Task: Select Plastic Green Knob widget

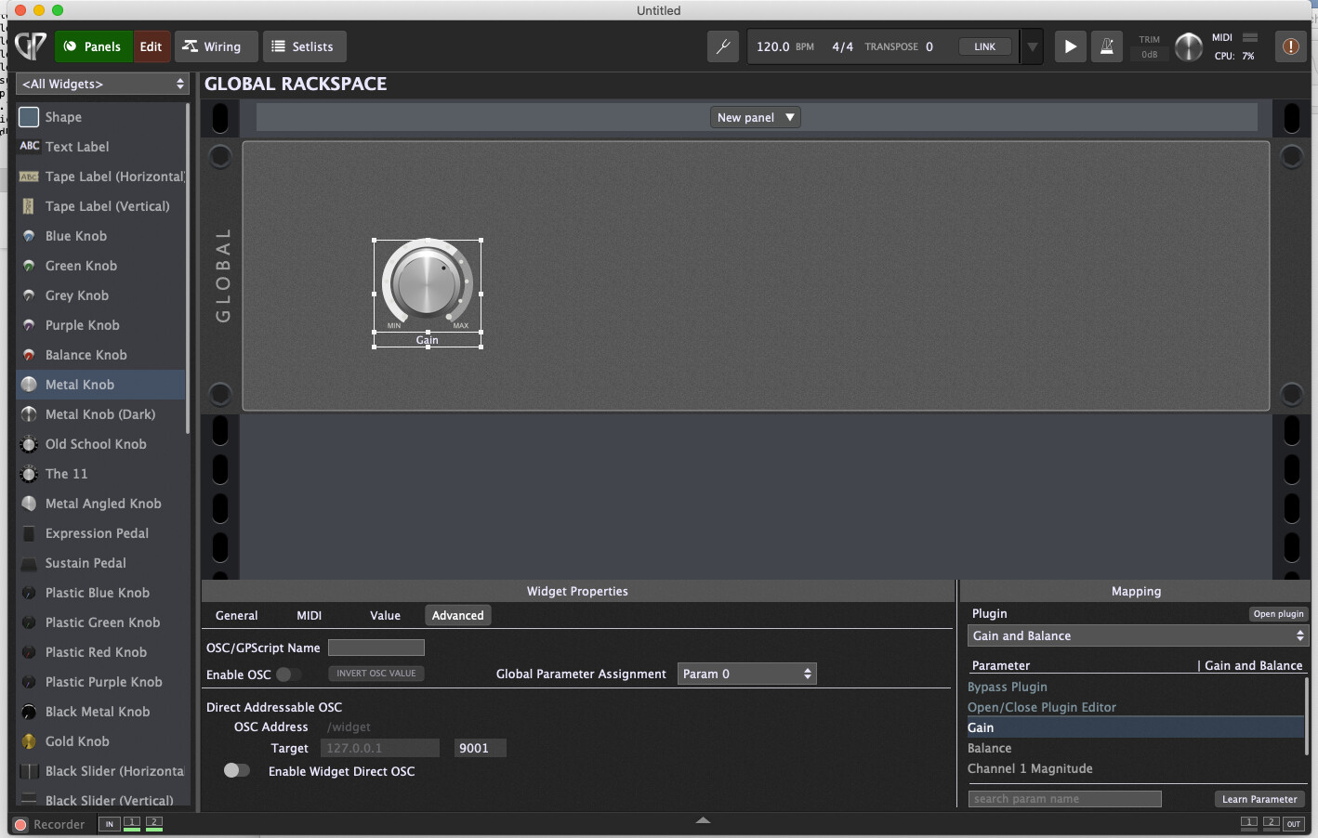Action: 100,622
